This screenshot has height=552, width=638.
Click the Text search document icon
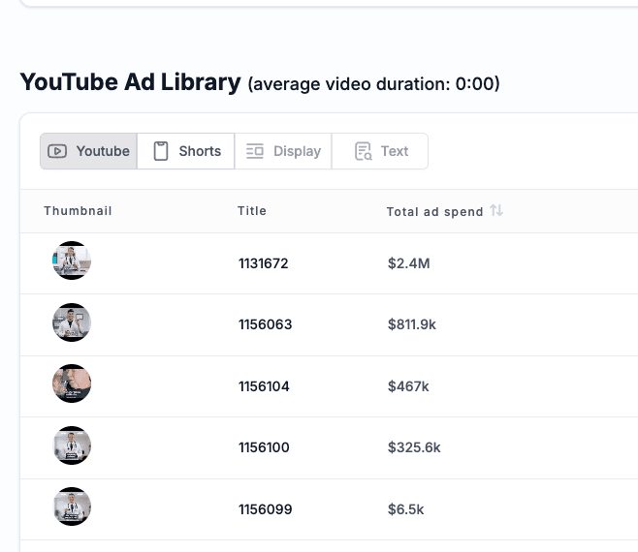tap(363, 151)
